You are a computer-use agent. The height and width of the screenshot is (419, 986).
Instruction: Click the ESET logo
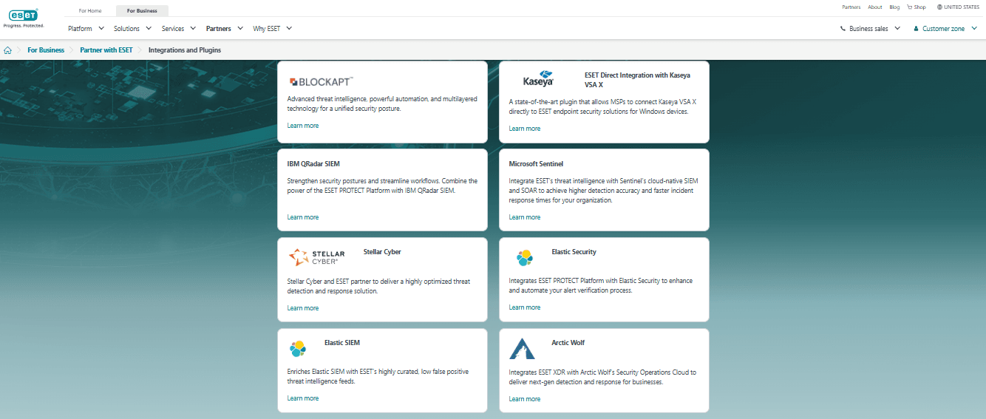(x=24, y=18)
